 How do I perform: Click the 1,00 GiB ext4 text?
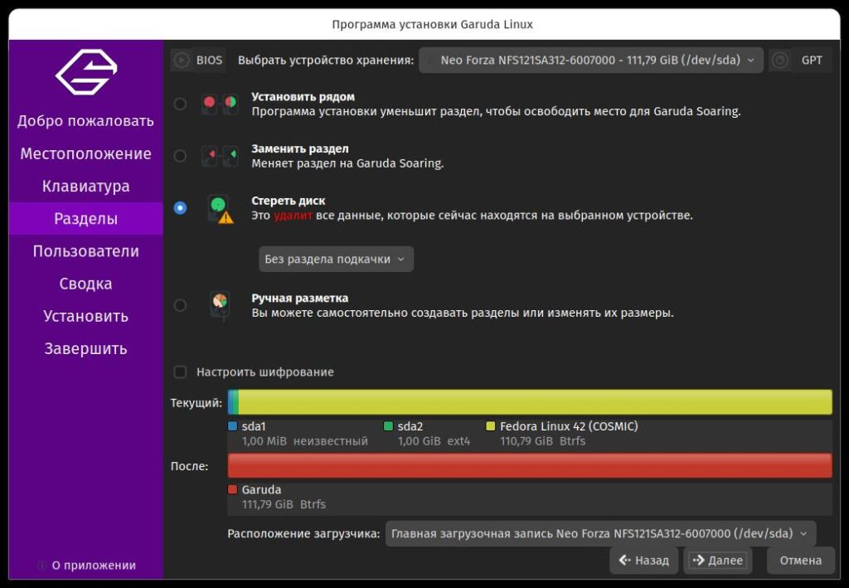pos(434,441)
